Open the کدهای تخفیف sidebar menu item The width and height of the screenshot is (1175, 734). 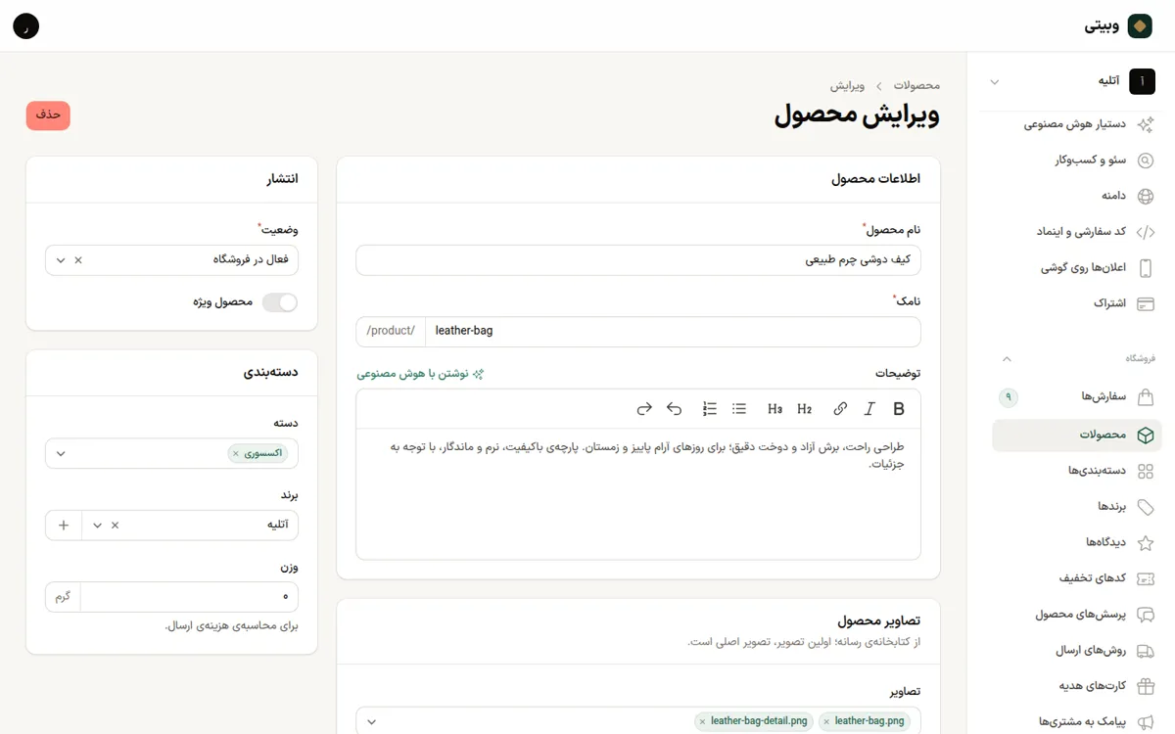click(x=1077, y=578)
